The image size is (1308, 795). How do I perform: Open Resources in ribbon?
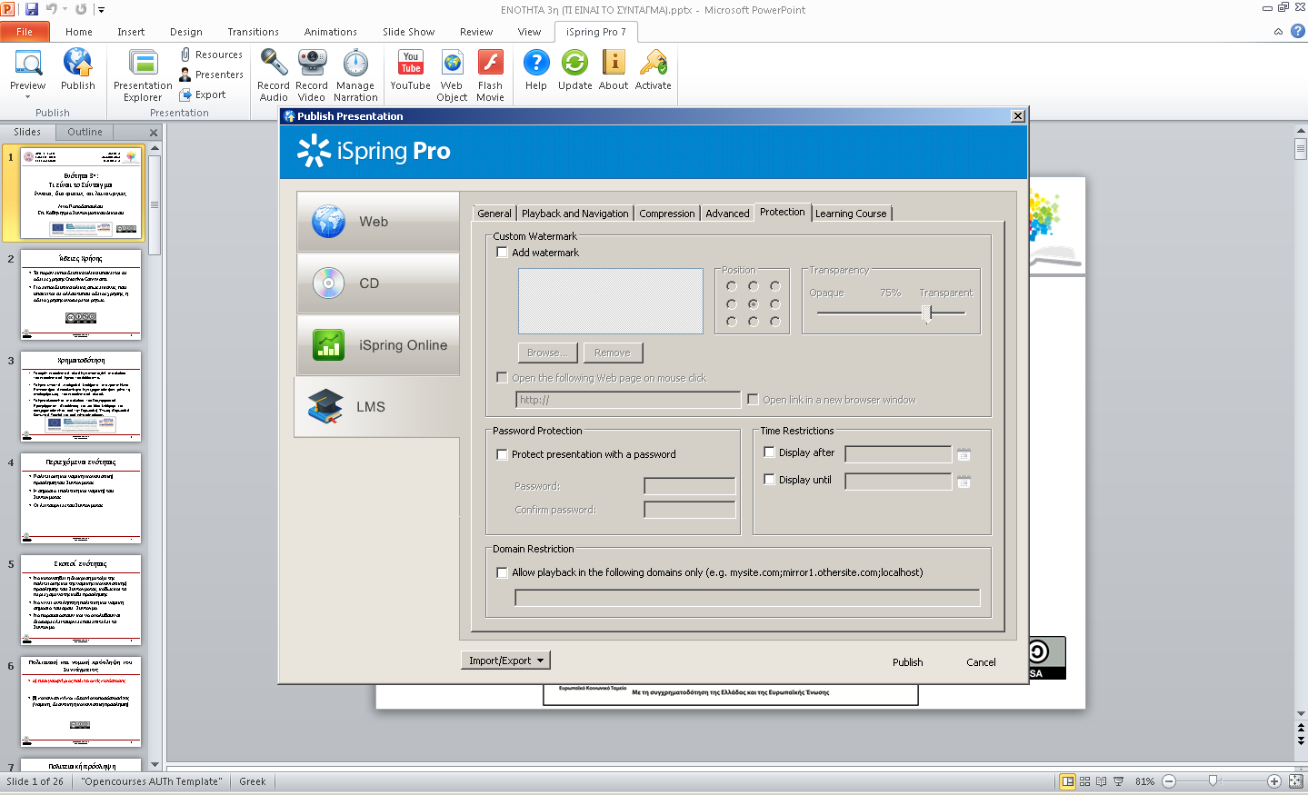click(212, 55)
